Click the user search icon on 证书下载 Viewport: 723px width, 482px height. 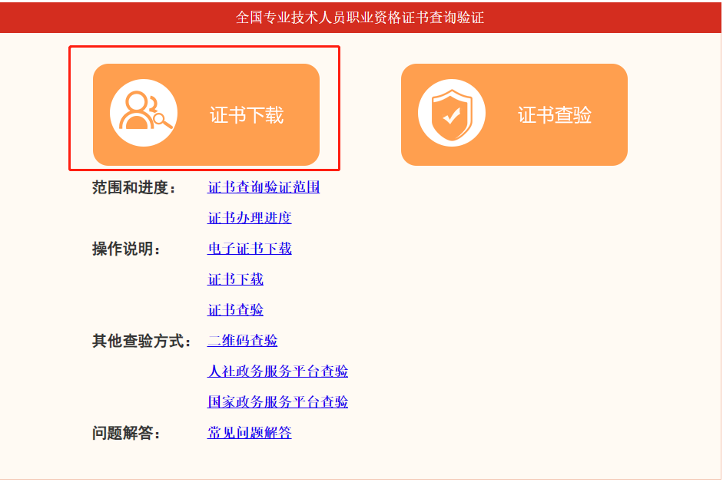point(144,113)
